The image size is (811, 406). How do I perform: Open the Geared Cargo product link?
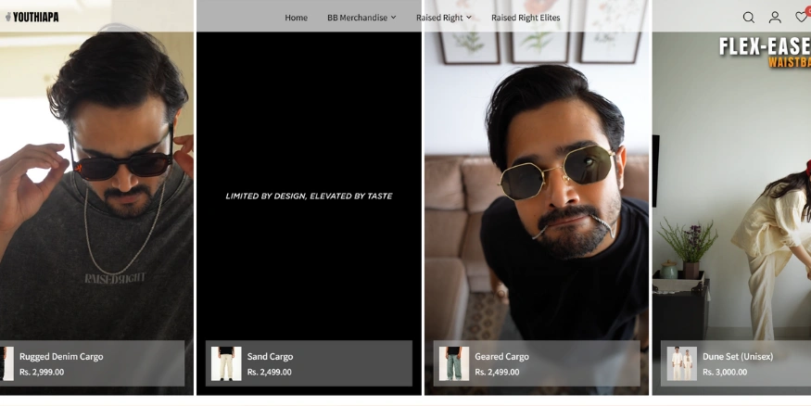[501, 356]
